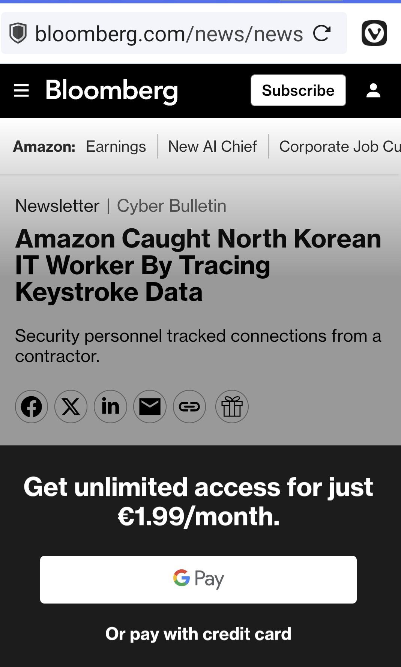
Task: Focus the bloomberg.com address bar
Action: point(169,33)
